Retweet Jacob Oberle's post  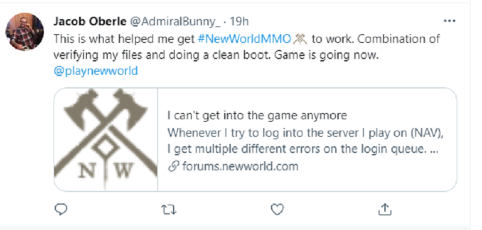tap(169, 210)
